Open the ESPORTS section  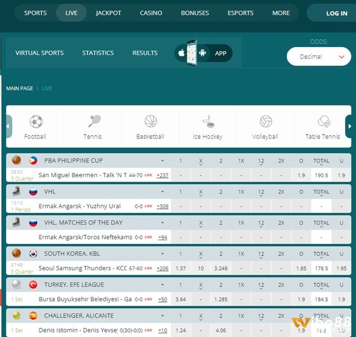(x=240, y=13)
